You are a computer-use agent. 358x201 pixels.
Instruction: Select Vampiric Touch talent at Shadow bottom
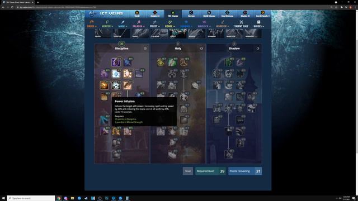tap(229, 155)
